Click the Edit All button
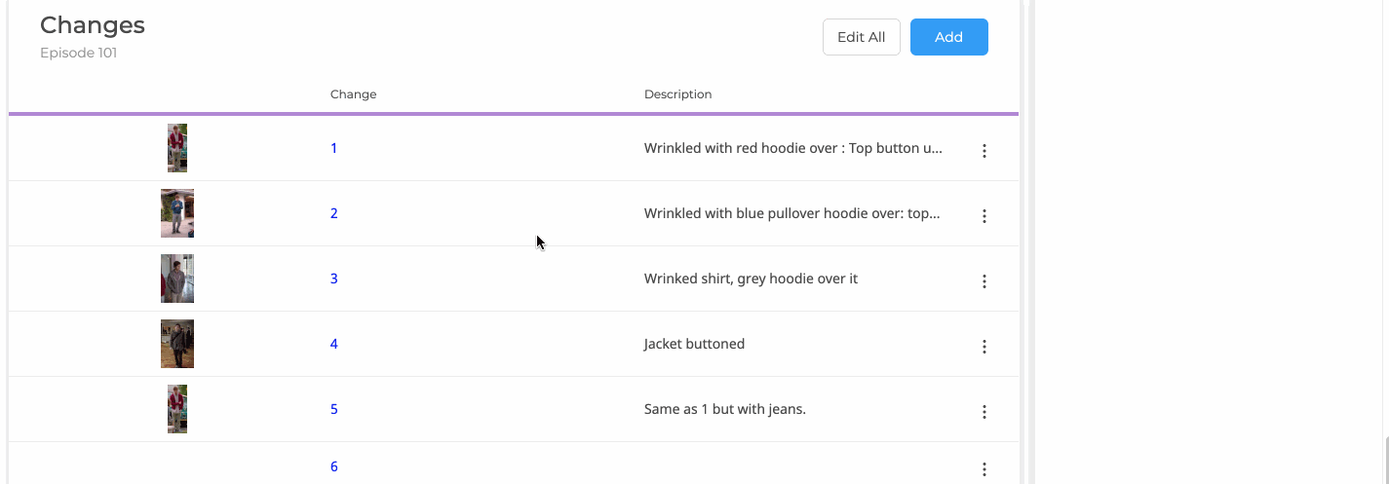1389x484 pixels. [862, 37]
